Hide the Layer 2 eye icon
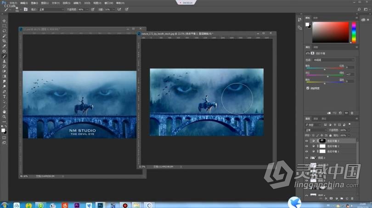Viewport: 372px width, 208px height. [306, 157]
